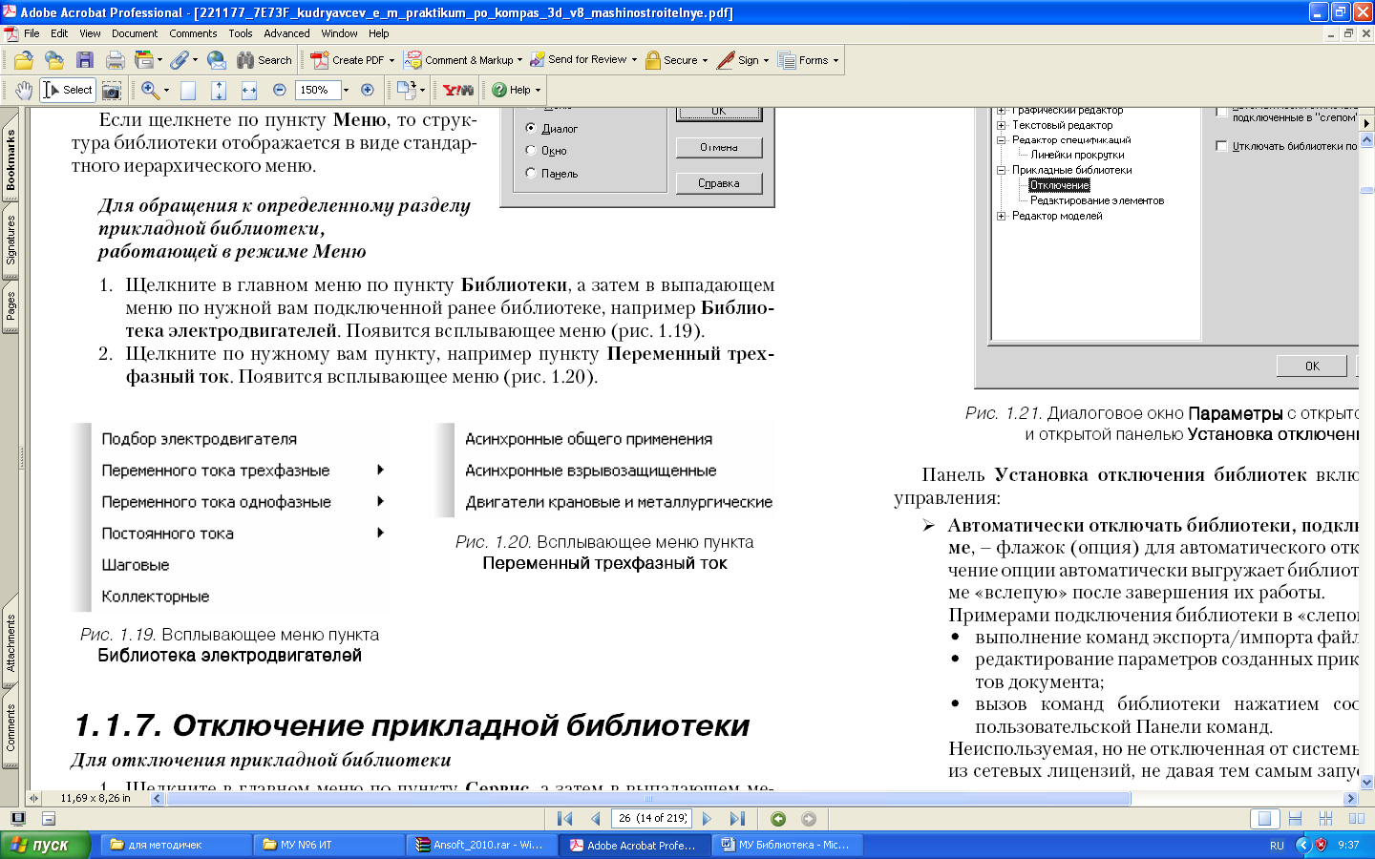This screenshot has height=859, width=1375.
Task: Click the Fit Page icon
Action: point(219,90)
